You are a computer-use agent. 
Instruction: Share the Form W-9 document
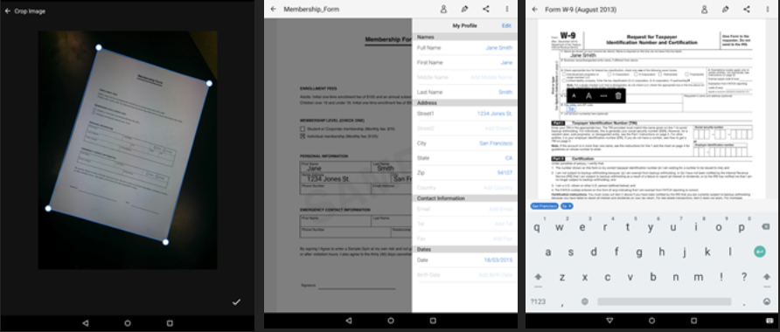(747, 10)
